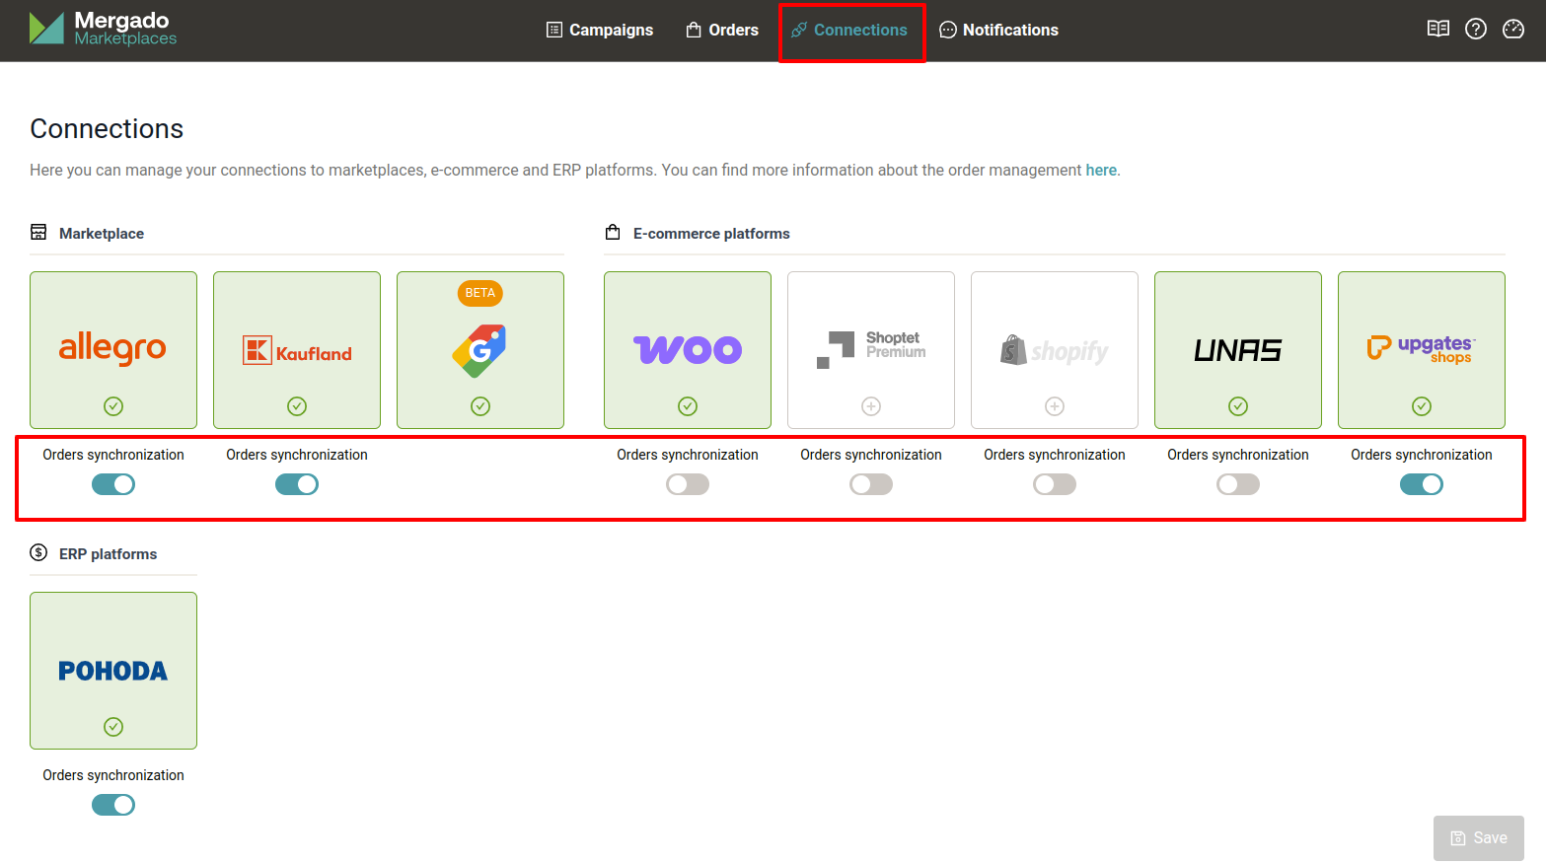Click the Shopify logo
This screenshot has width=1546, height=863.
(1055, 350)
